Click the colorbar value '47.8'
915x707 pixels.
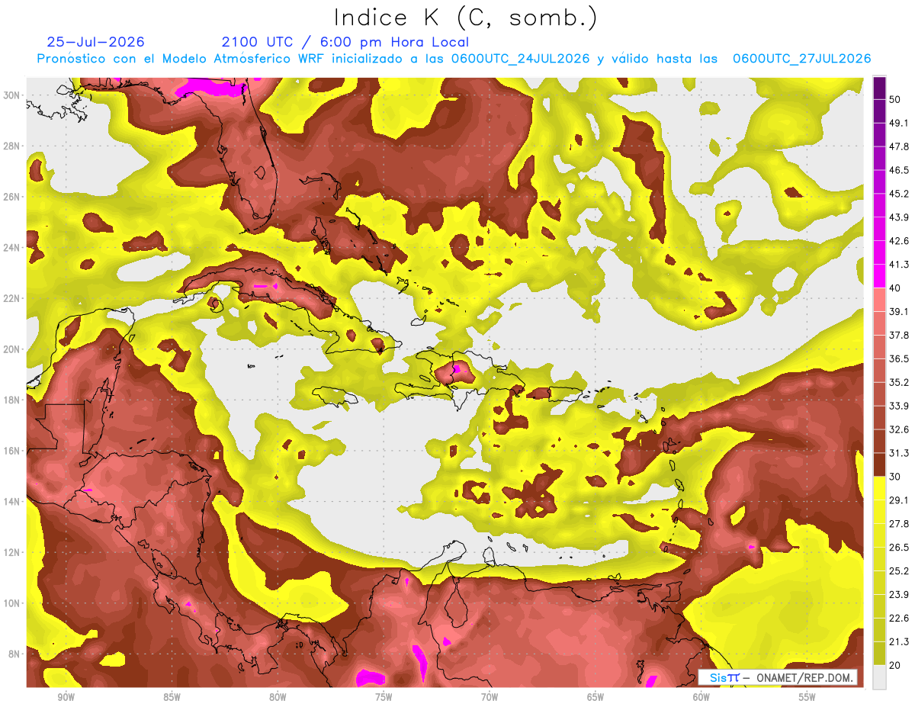click(x=898, y=146)
